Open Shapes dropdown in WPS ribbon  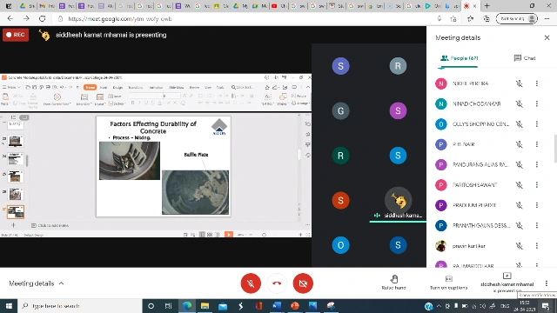pyautogui.click(x=282, y=99)
